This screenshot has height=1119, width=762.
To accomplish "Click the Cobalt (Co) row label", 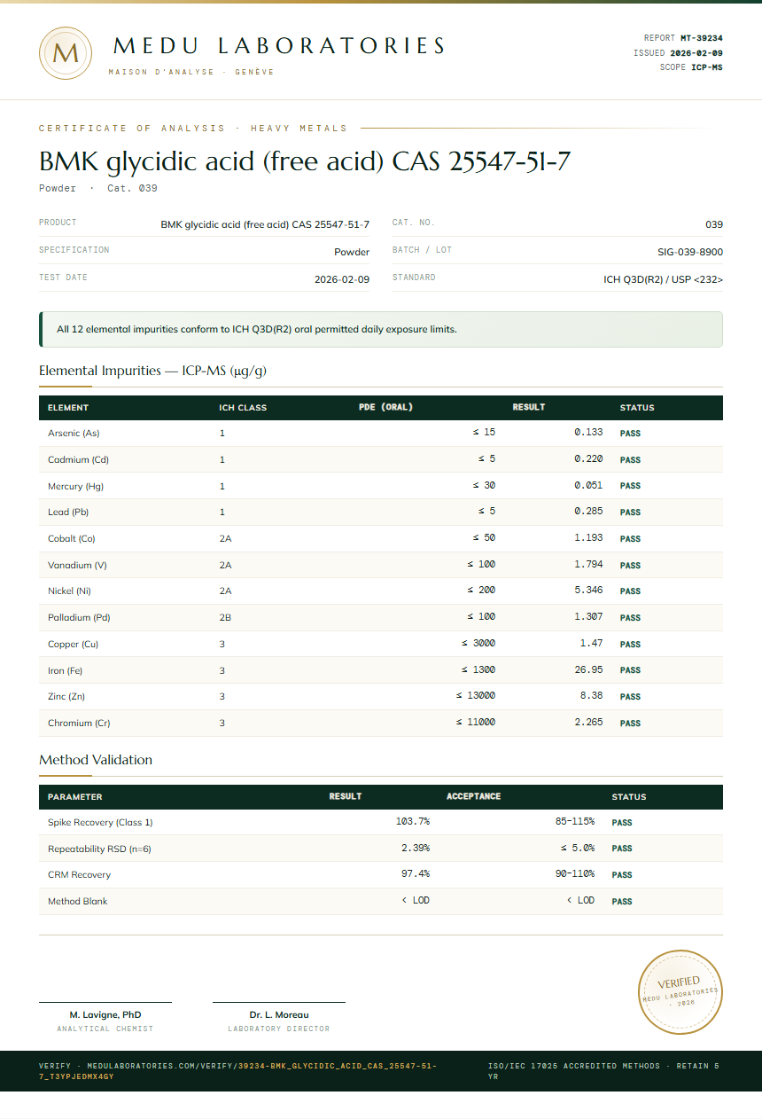I will [72, 538].
